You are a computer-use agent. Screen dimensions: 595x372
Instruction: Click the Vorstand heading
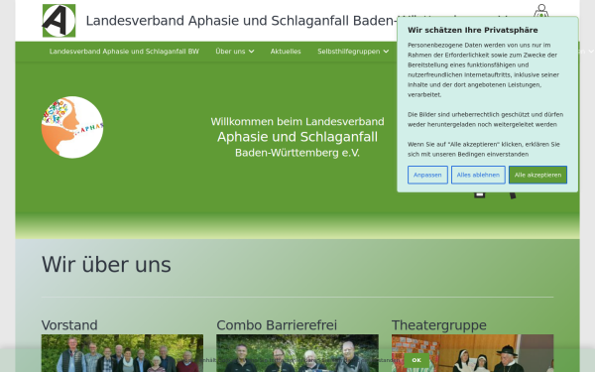point(69,325)
